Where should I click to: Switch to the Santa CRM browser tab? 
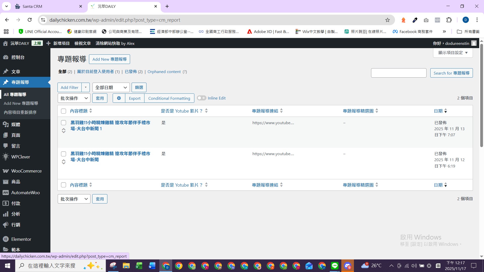tap(32, 6)
